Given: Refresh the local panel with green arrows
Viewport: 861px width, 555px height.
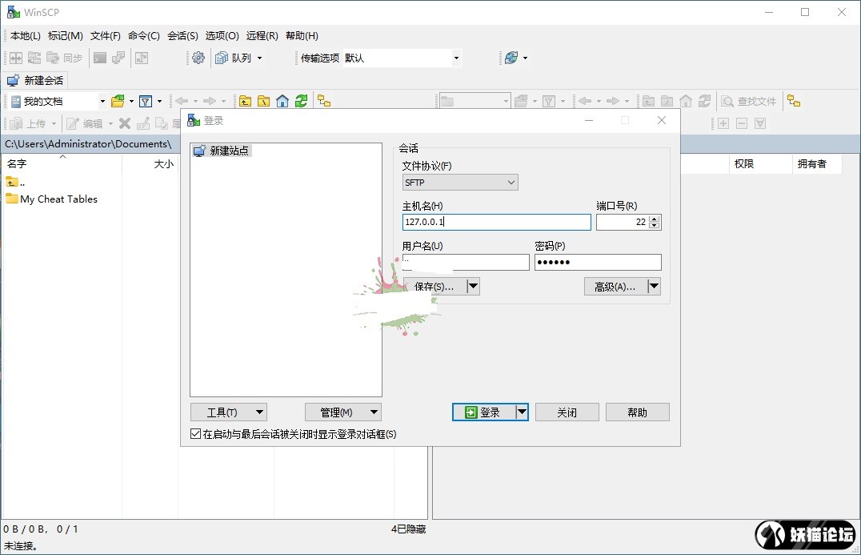Looking at the screenshot, I should 301,101.
